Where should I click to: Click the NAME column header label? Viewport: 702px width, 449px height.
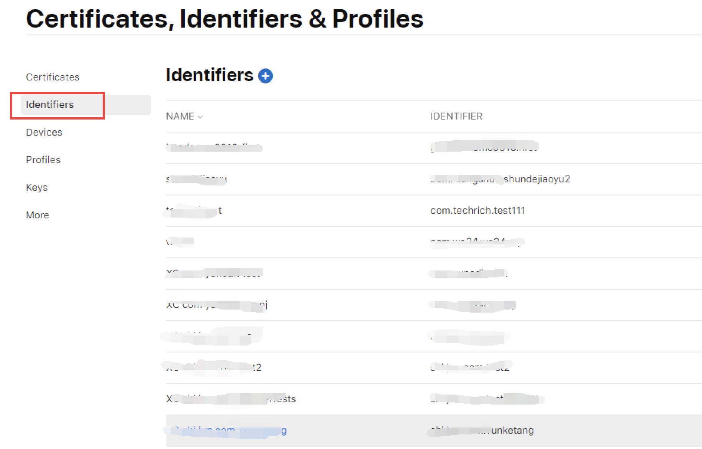[180, 116]
